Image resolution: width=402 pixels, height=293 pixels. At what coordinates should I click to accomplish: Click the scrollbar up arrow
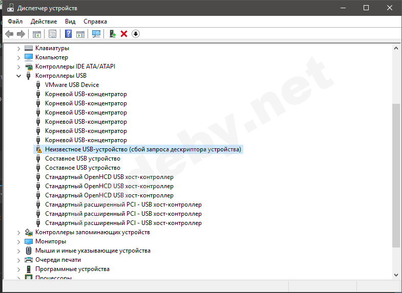click(x=396, y=48)
